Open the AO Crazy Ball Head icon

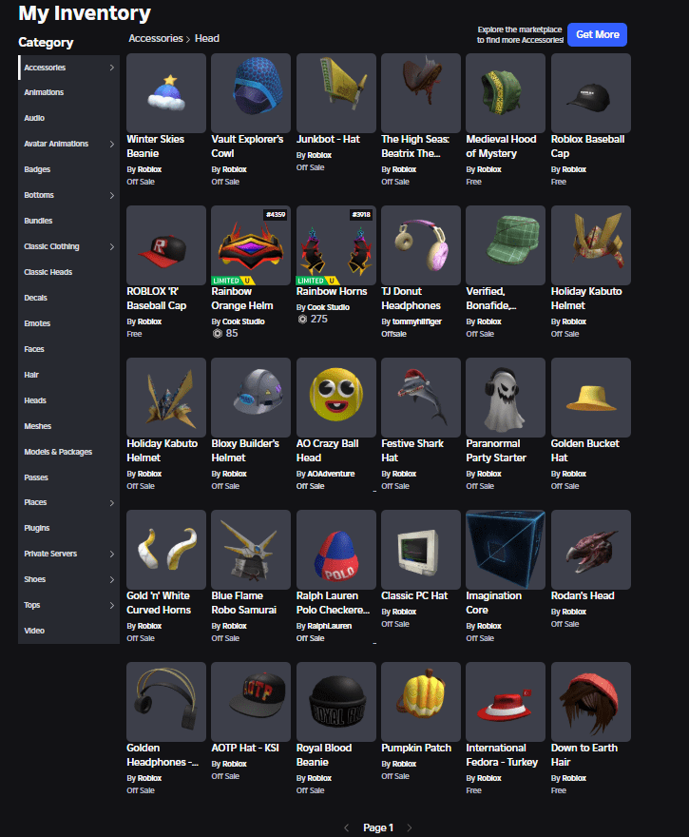click(x=335, y=398)
